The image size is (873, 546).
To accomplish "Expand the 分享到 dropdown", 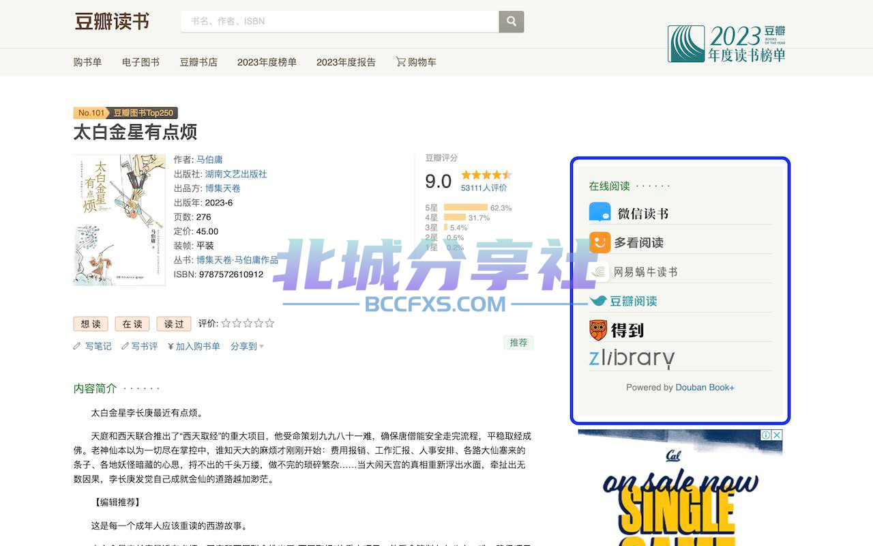I will pos(247,347).
